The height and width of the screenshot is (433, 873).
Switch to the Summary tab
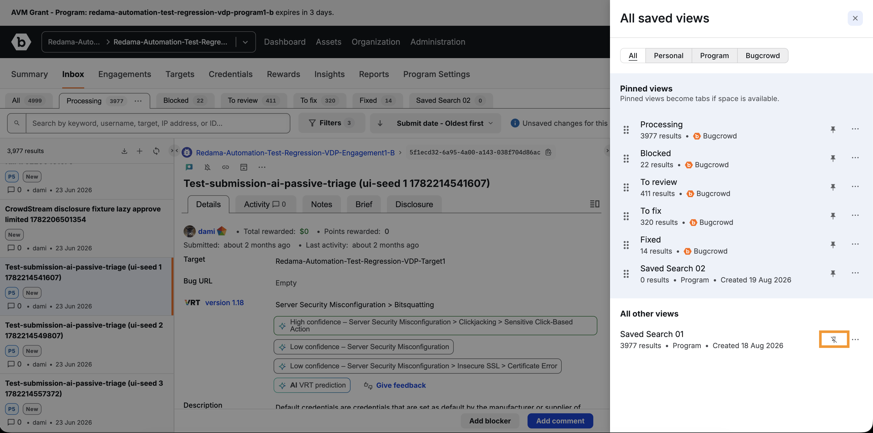(30, 74)
